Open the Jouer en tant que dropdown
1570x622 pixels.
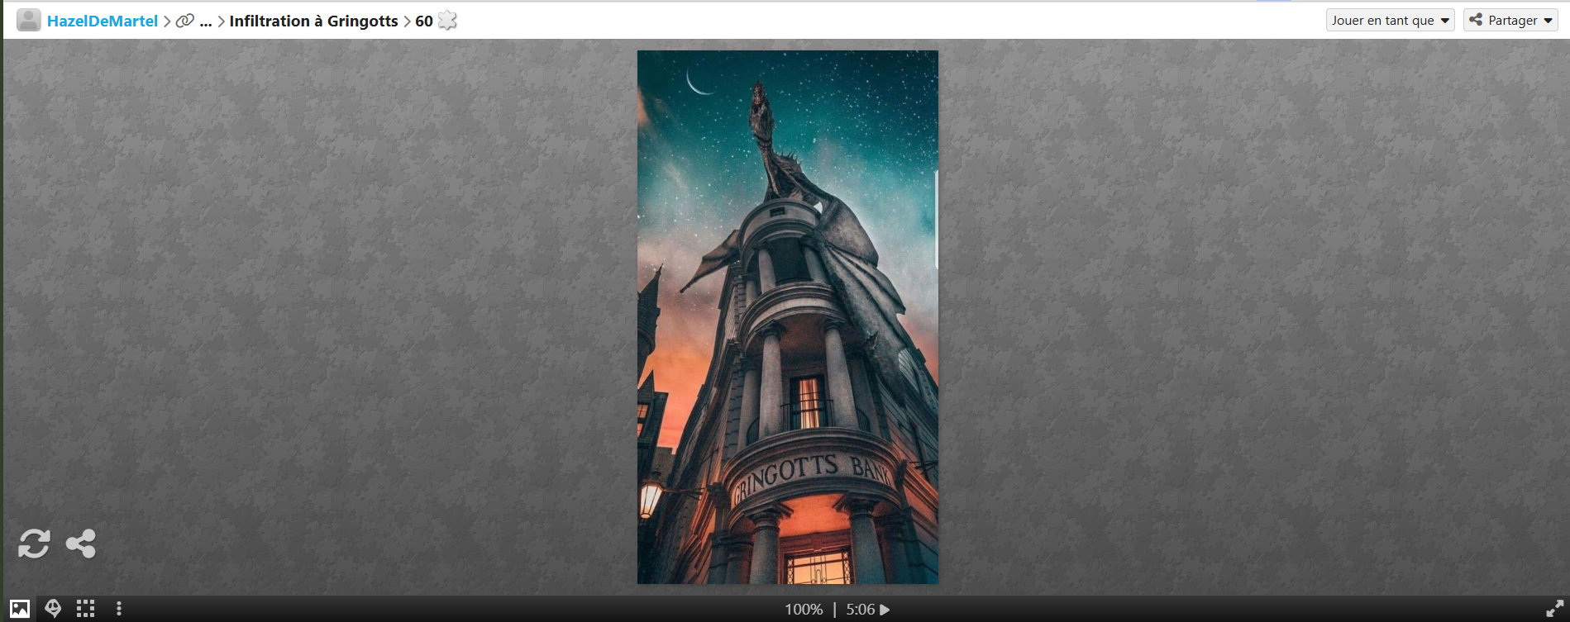click(1390, 21)
